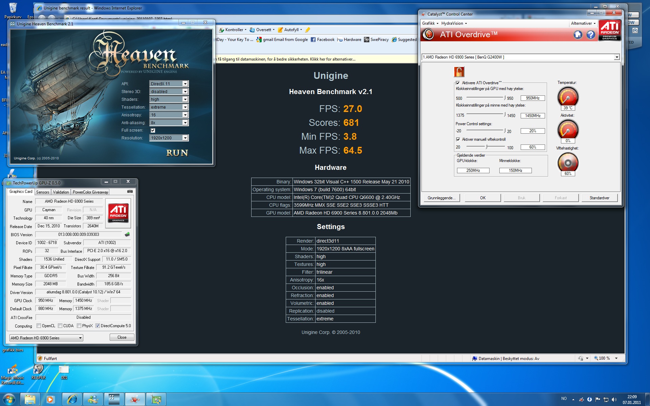
Task: Open Windows Media Player taskbar icon
Action: [x=50, y=400]
